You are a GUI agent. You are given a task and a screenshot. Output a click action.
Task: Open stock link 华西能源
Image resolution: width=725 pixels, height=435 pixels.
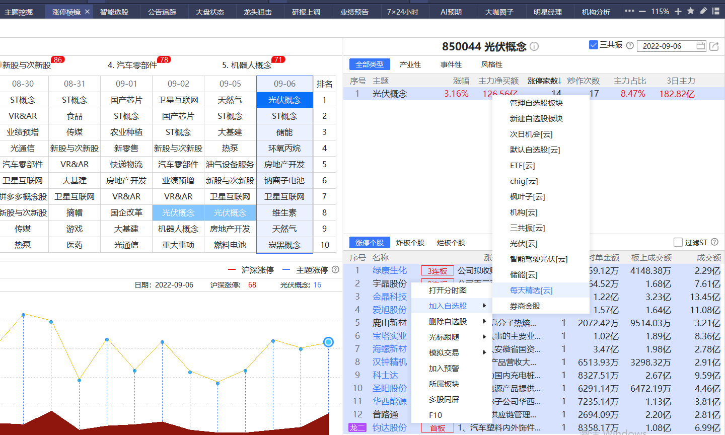[x=390, y=401]
